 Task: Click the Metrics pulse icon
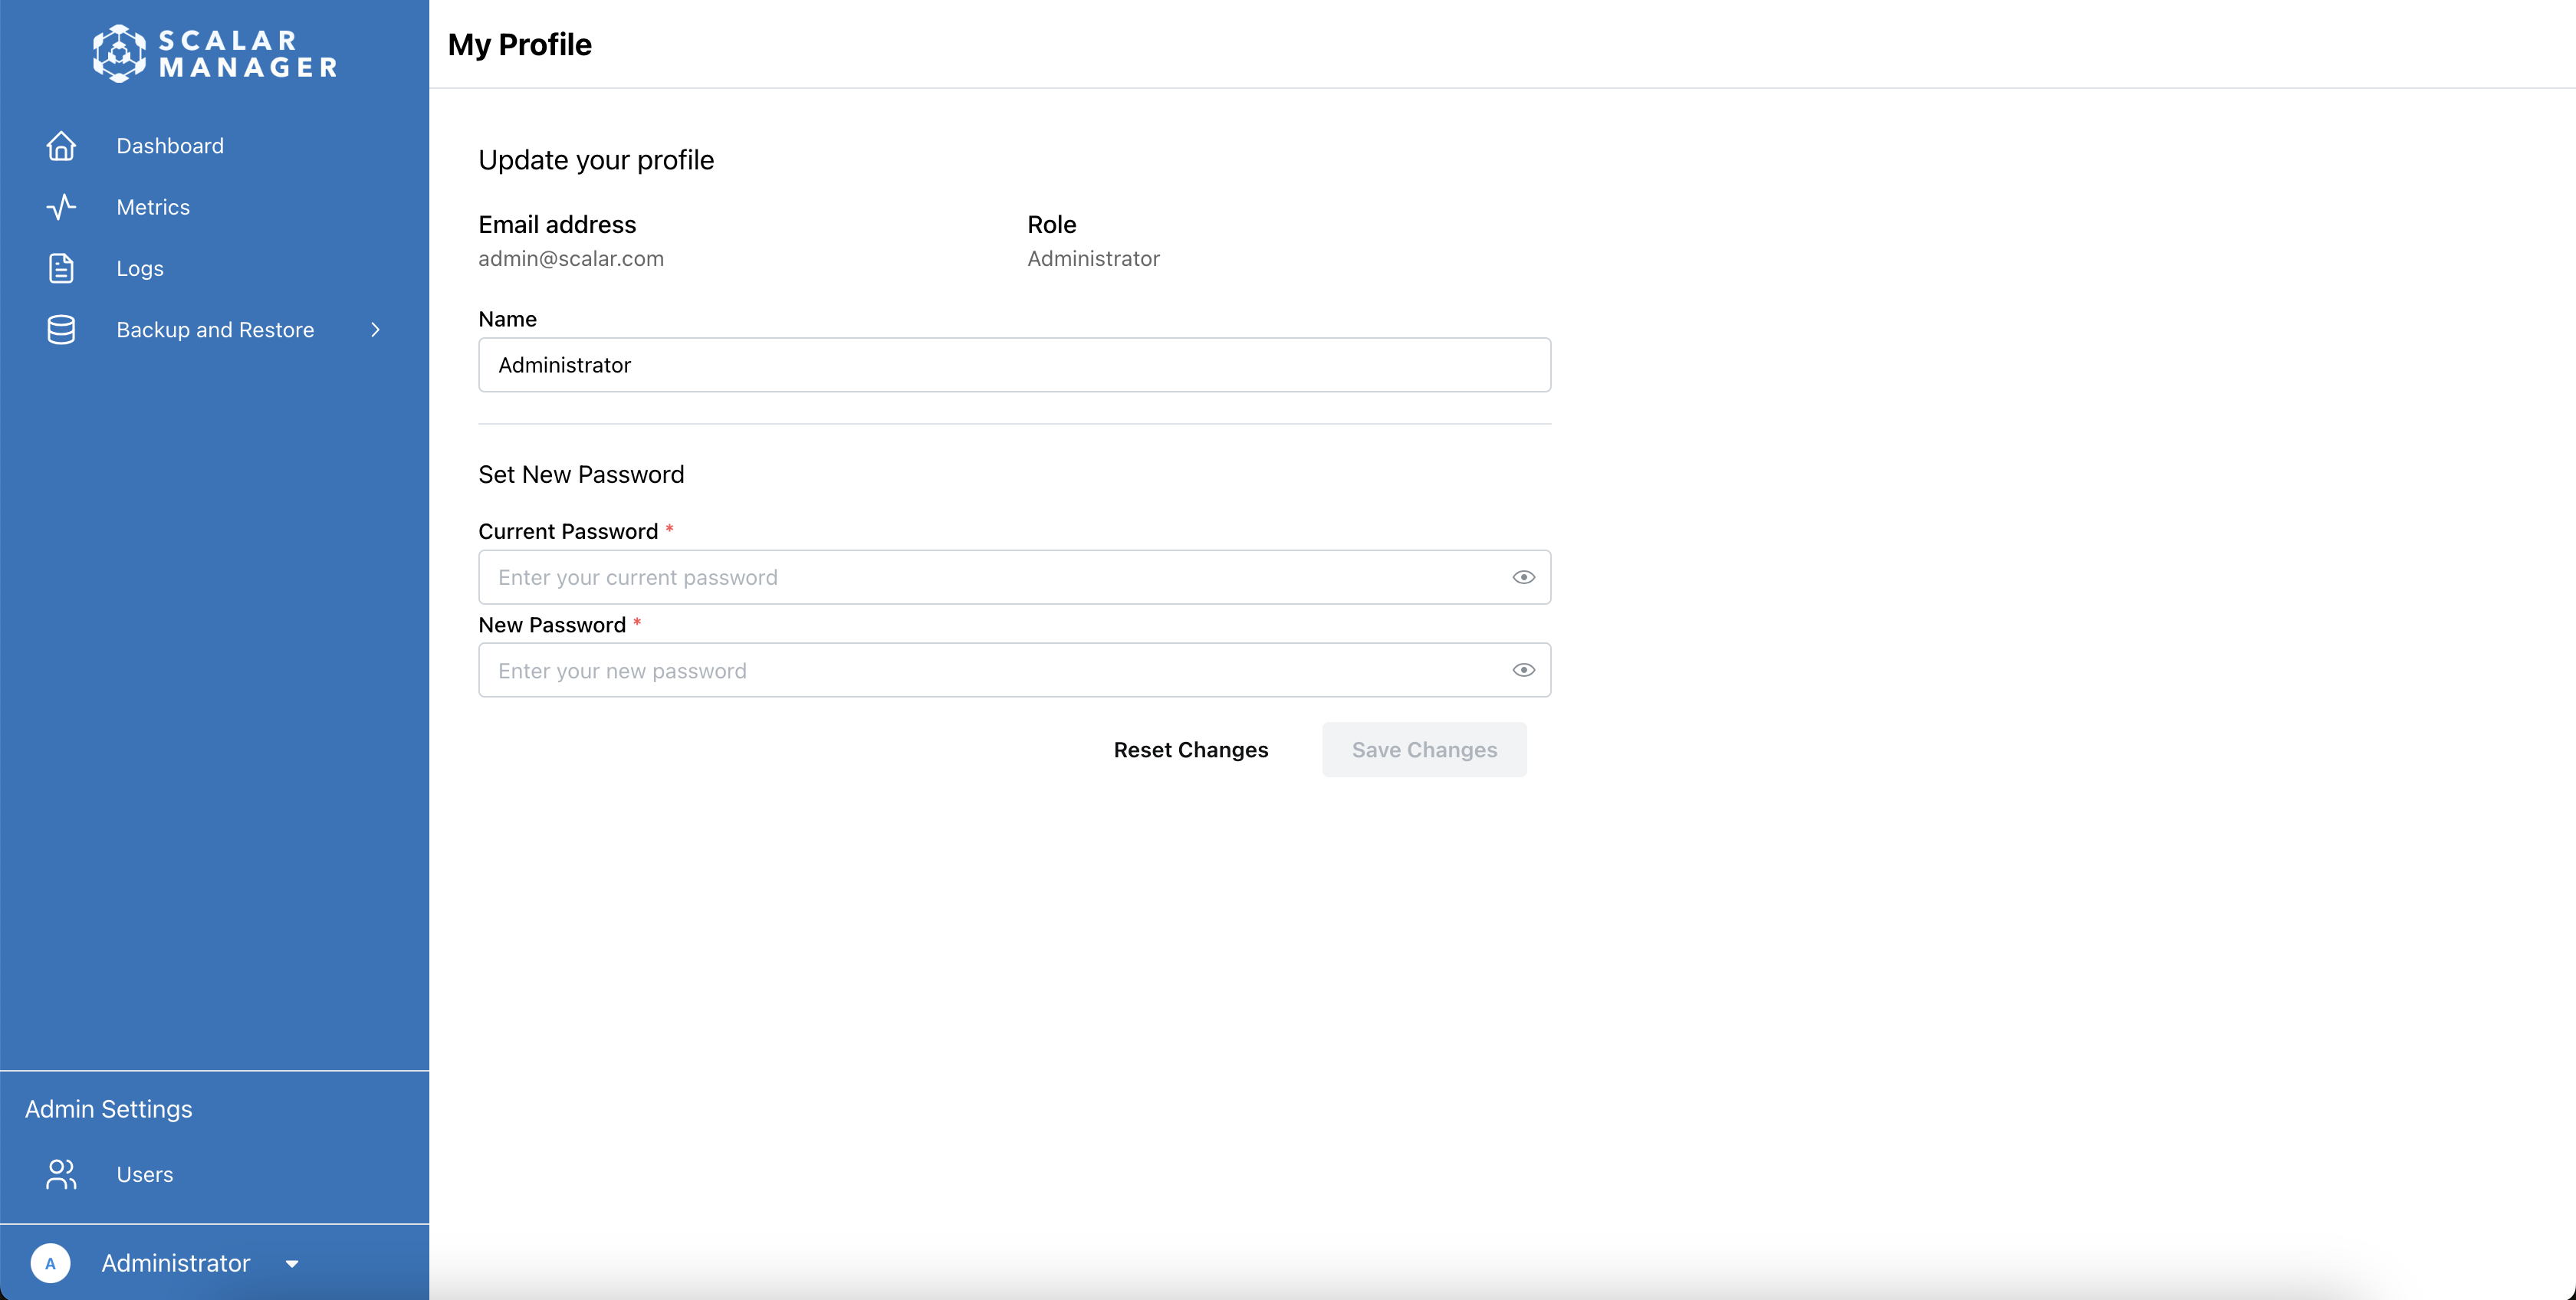(61, 207)
